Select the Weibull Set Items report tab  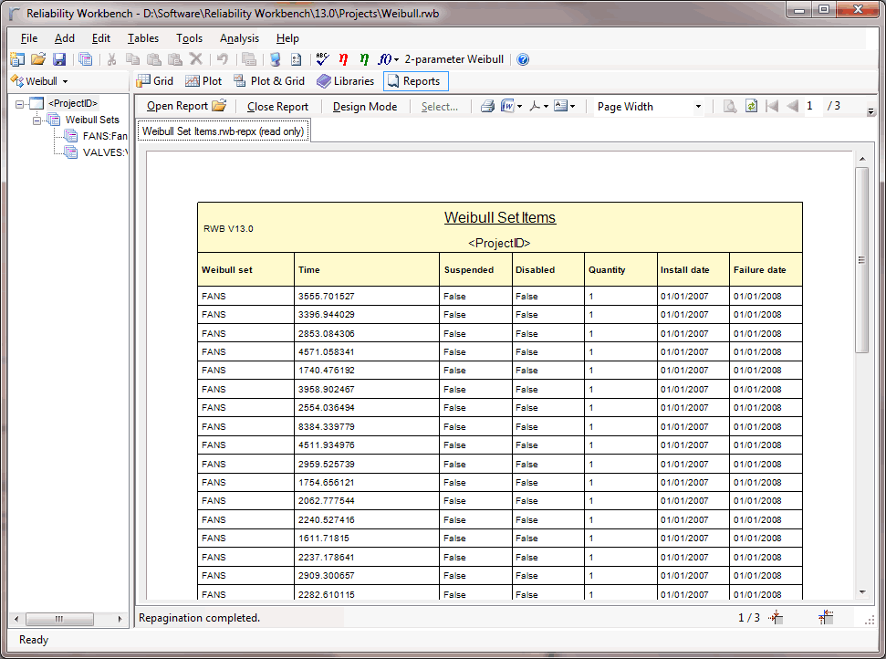click(224, 131)
